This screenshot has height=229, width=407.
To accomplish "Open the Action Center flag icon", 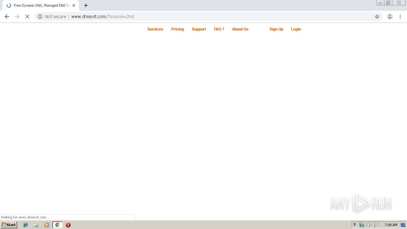I will click(x=377, y=225).
